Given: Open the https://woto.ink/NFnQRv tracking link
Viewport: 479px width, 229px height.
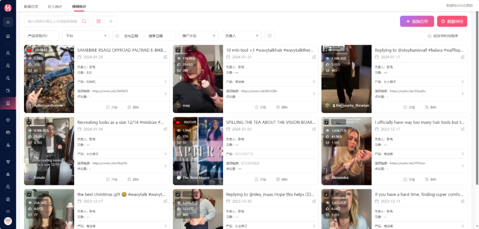Looking at the screenshot, I should [x=259, y=91].
